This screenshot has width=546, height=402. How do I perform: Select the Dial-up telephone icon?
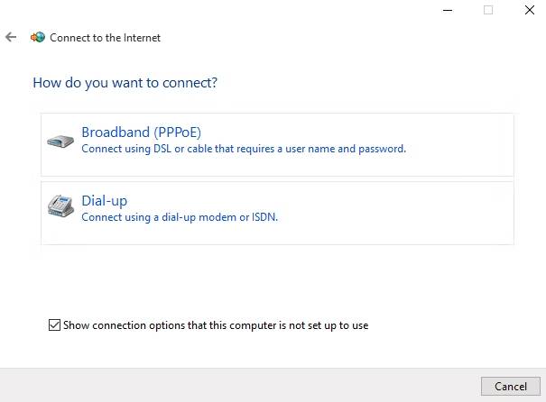point(60,206)
